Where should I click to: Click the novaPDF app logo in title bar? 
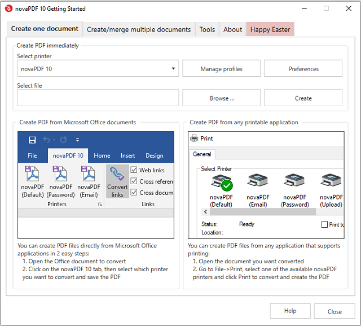9,9
